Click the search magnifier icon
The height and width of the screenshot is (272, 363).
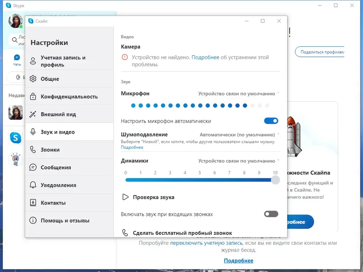pyautogui.click(x=15, y=40)
